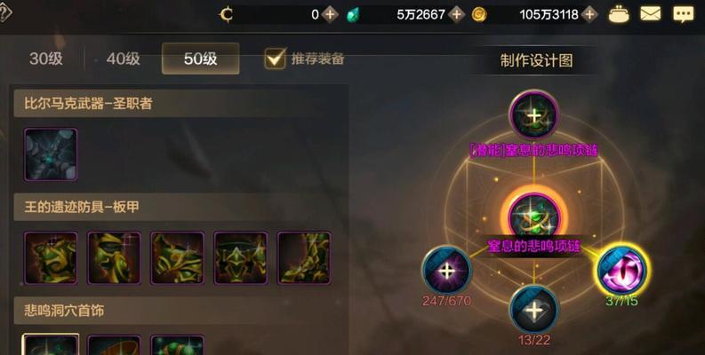Select the 比尔马克武器 priest weapon thumbnail
705x355 pixels.
click(51, 154)
